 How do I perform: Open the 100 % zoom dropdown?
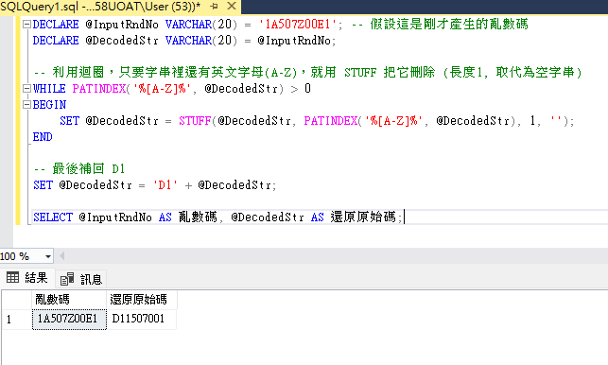pos(48,256)
